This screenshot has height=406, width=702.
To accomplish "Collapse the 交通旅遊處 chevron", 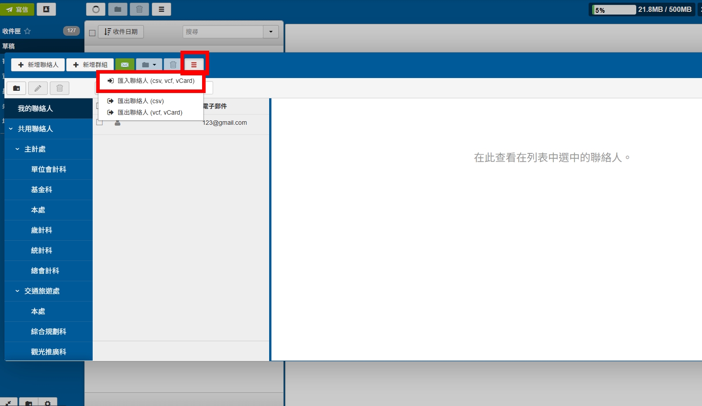I will pos(17,291).
